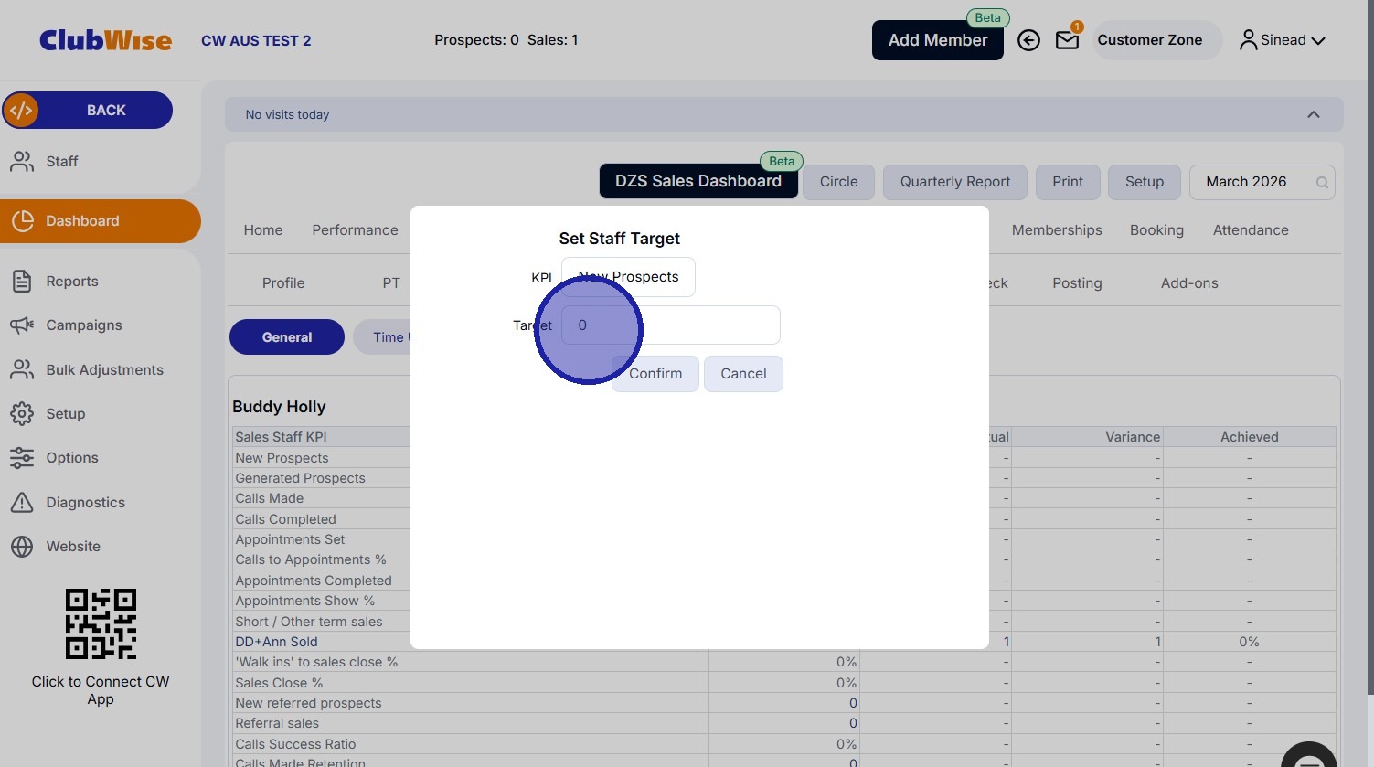This screenshot has height=767, width=1374.
Task: Open the Sinead user account dropdown
Action: 1282,40
